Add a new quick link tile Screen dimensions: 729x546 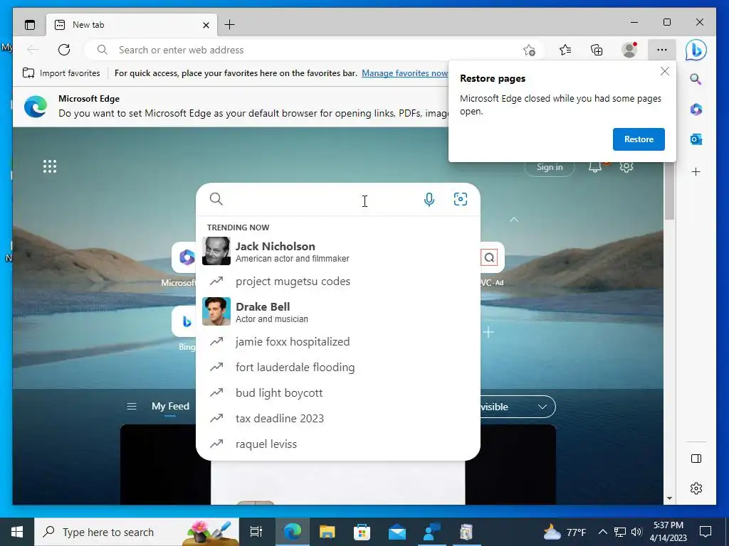pos(488,332)
